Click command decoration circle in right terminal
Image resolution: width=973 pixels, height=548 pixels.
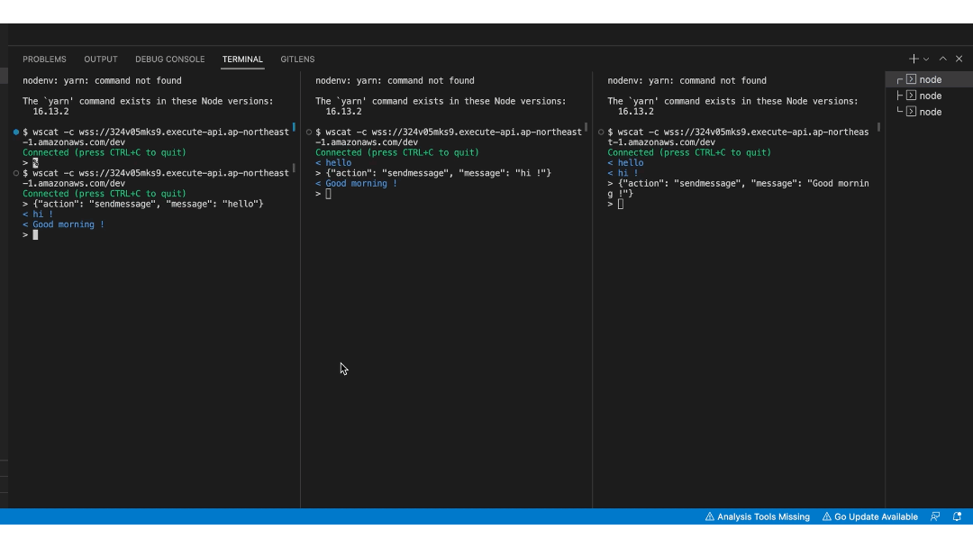click(x=601, y=132)
